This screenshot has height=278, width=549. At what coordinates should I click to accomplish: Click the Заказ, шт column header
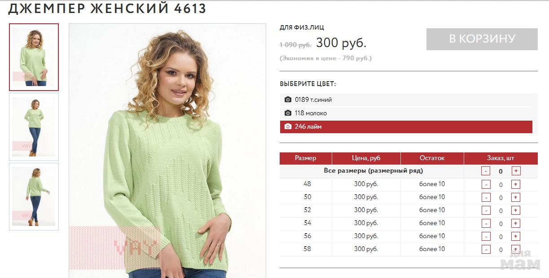(x=501, y=158)
